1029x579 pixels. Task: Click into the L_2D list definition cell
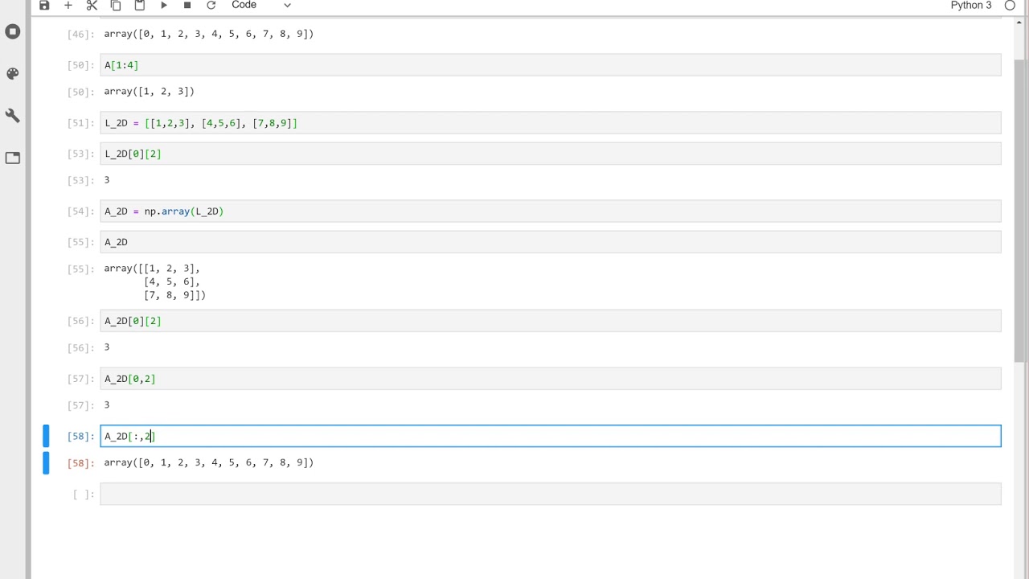[x=551, y=123]
